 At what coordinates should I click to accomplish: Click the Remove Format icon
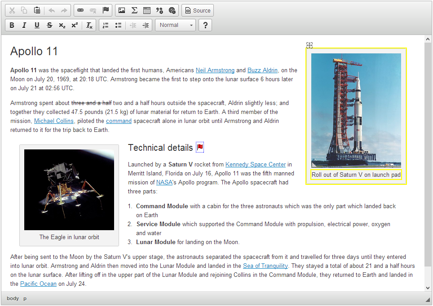[89, 25]
